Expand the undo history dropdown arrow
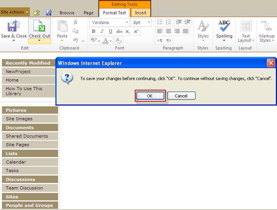The width and height of the screenshot is (277, 210). (83, 41)
